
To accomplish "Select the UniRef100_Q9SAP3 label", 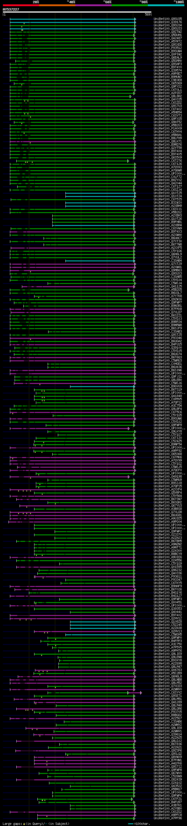I will 168,64.
